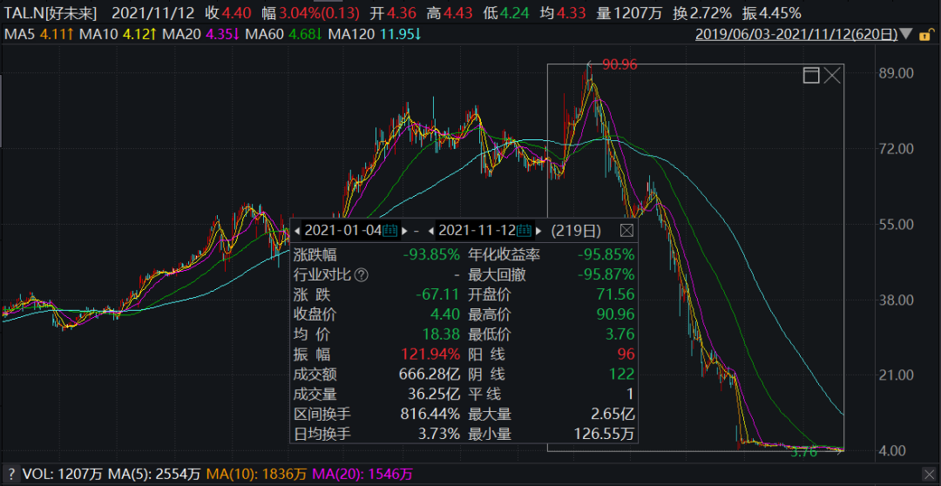941x486 pixels.
Task: Step end date forward with right arrow
Action: tap(538, 231)
